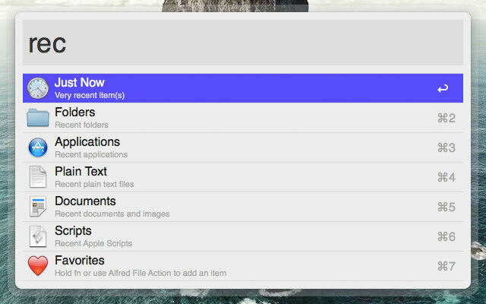Click the ⌘2 shortcut hint
This screenshot has height=304, width=486.
tap(447, 119)
